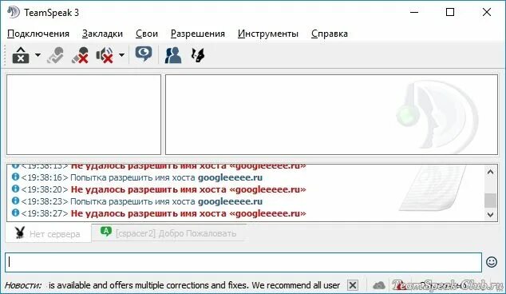Open the Свои menu

[147, 34]
